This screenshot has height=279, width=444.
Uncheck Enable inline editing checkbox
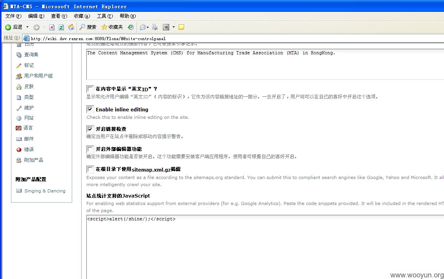[90, 109]
